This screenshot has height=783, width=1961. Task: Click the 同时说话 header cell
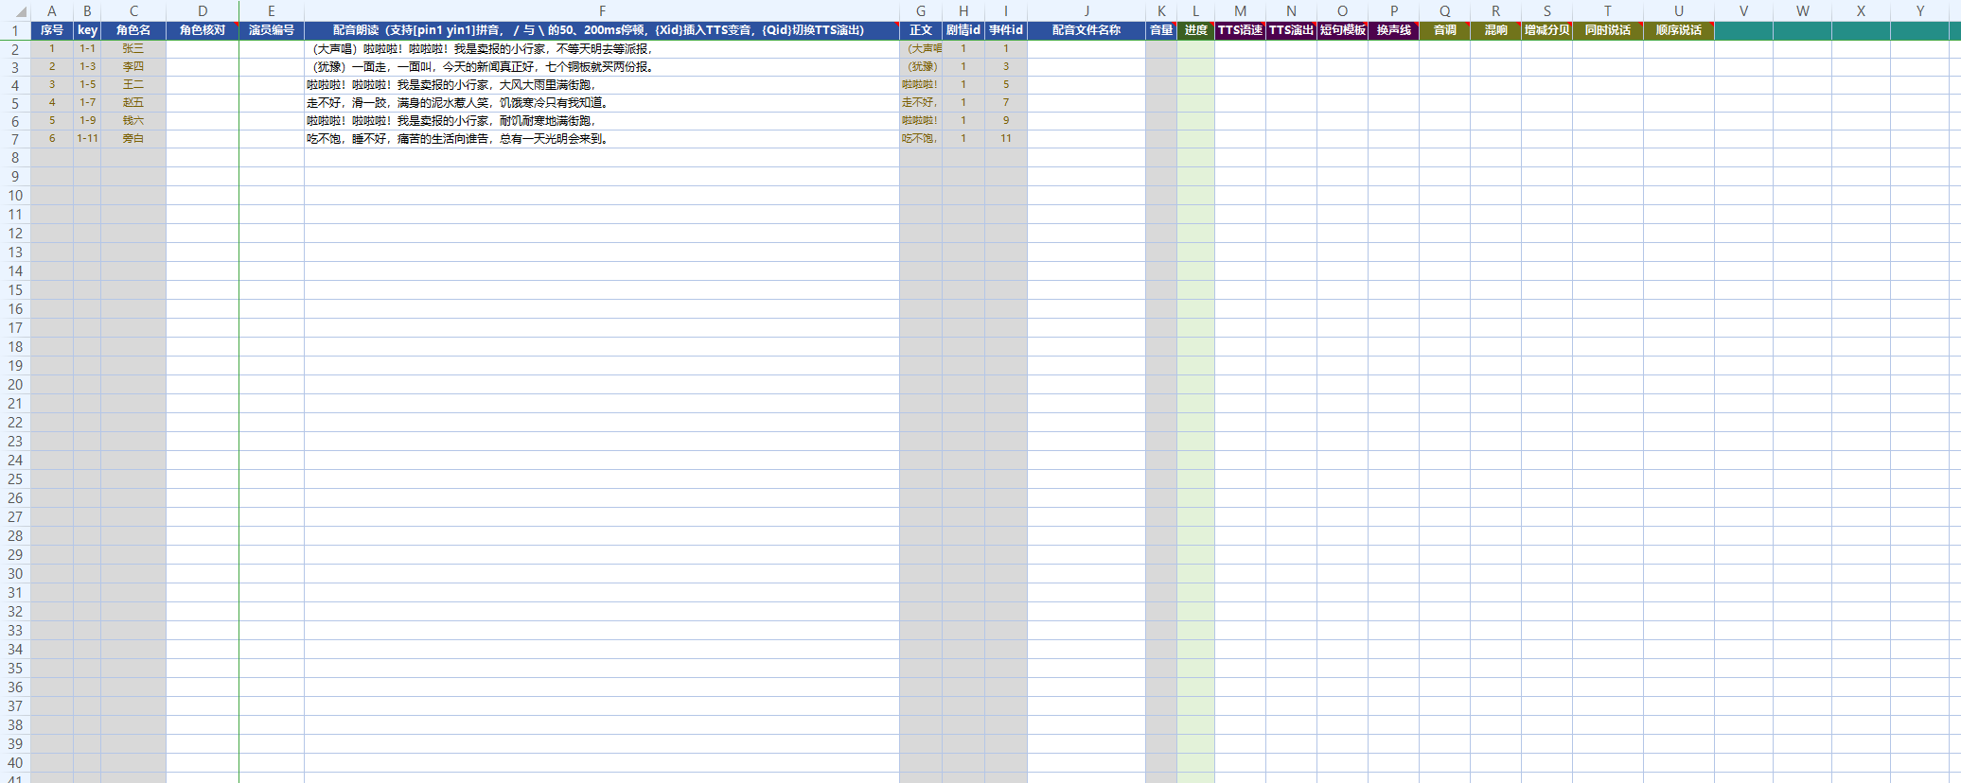tap(1607, 30)
